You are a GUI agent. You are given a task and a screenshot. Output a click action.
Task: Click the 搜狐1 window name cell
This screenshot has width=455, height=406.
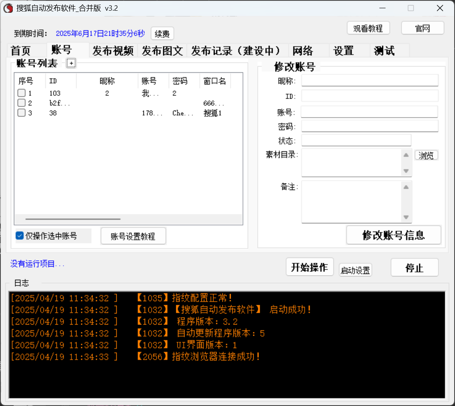click(212, 113)
